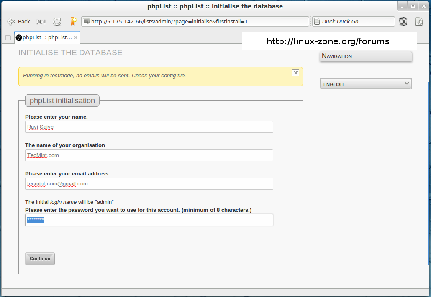The height and width of the screenshot is (297, 431).
Task: Reload the current page
Action: 56,22
